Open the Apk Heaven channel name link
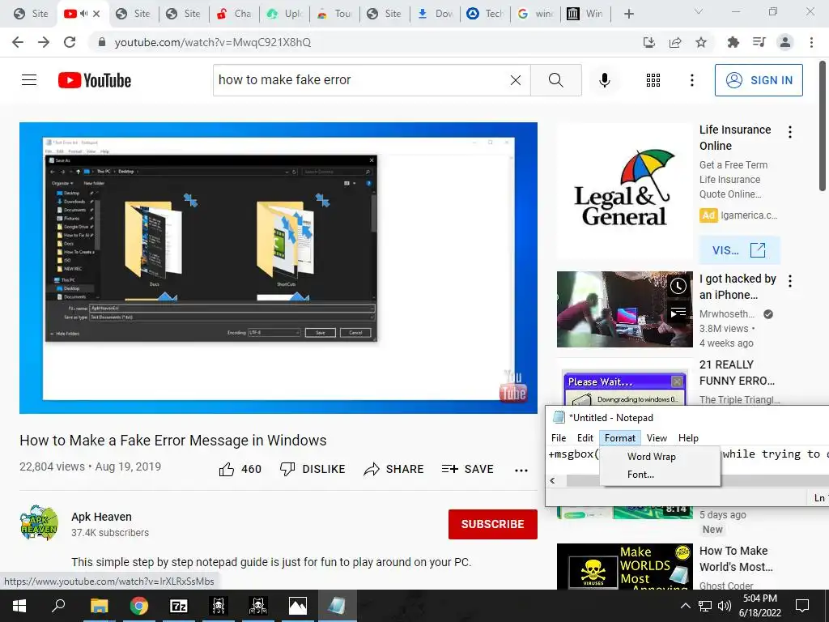 [x=101, y=517]
